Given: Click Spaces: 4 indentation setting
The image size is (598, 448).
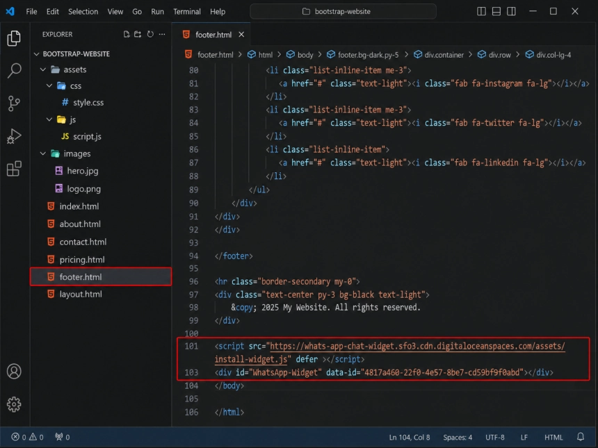Looking at the screenshot, I should (x=458, y=437).
